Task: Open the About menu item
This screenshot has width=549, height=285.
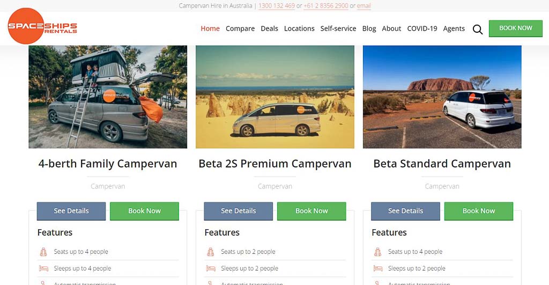Action: tap(391, 28)
